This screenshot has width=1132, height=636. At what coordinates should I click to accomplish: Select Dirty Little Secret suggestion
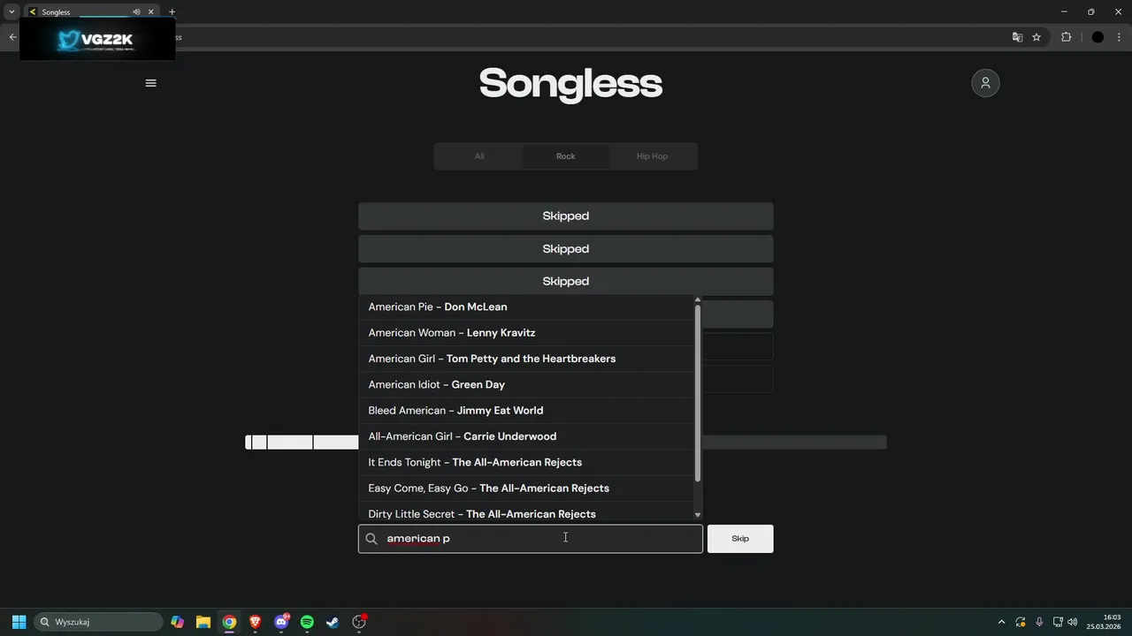526,512
